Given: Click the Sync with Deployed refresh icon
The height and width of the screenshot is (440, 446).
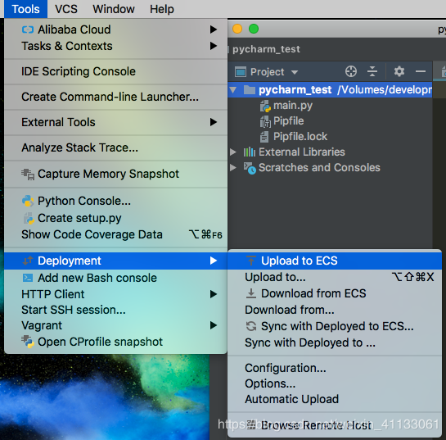Looking at the screenshot, I should tap(251, 326).
